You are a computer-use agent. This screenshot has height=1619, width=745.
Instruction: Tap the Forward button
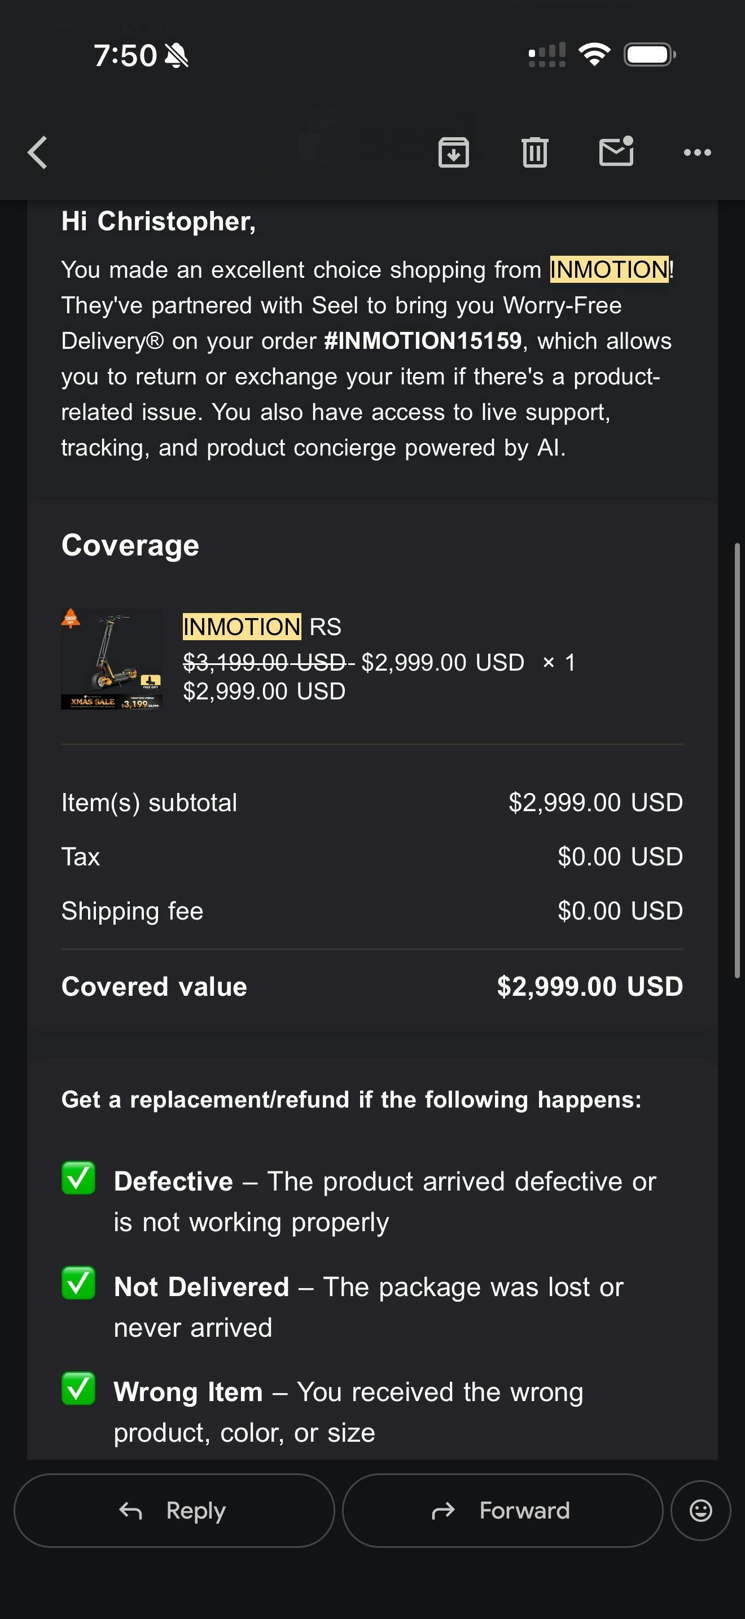point(502,1510)
